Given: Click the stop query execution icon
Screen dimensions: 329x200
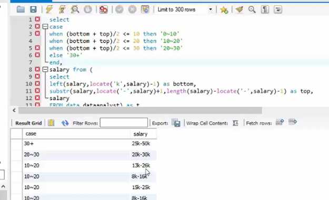Looking at the screenshot, I should (88, 9).
